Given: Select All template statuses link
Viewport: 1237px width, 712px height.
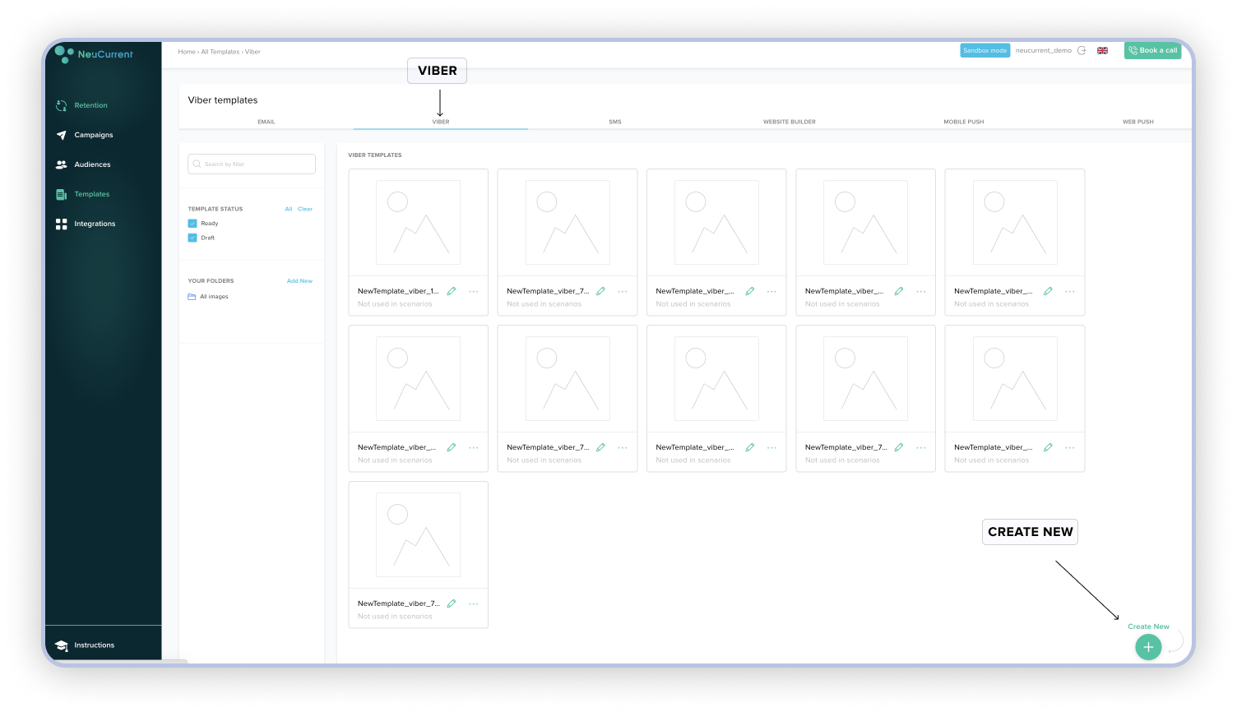Looking at the screenshot, I should (289, 209).
